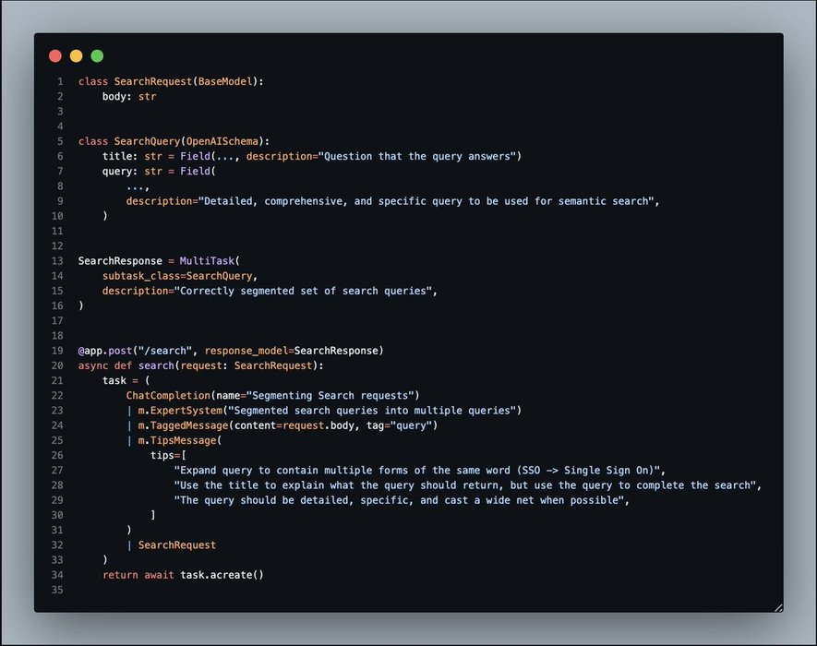Click the m.TipsMessage call
This screenshot has width=817, height=646.
(181, 440)
